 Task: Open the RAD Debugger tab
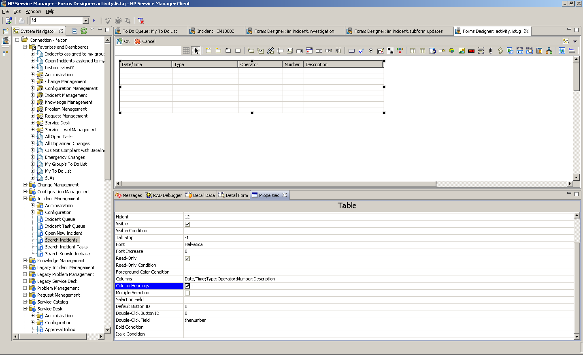pyautogui.click(x=164, y=195)
